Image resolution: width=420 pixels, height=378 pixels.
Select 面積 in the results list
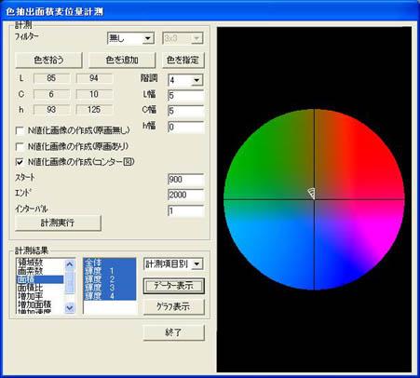tap(40, 279)
